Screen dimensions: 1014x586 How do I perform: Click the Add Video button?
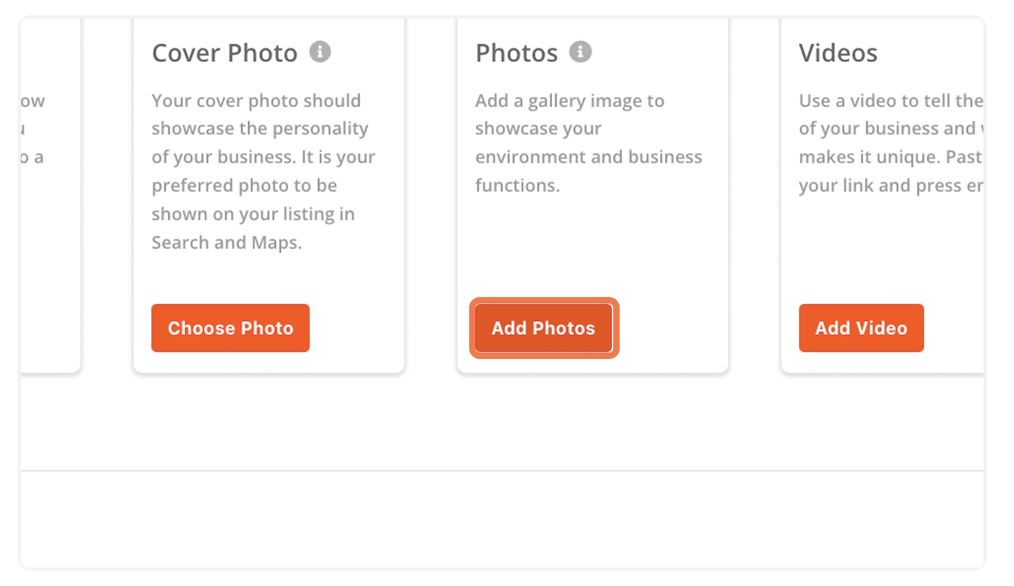[861, 328]
